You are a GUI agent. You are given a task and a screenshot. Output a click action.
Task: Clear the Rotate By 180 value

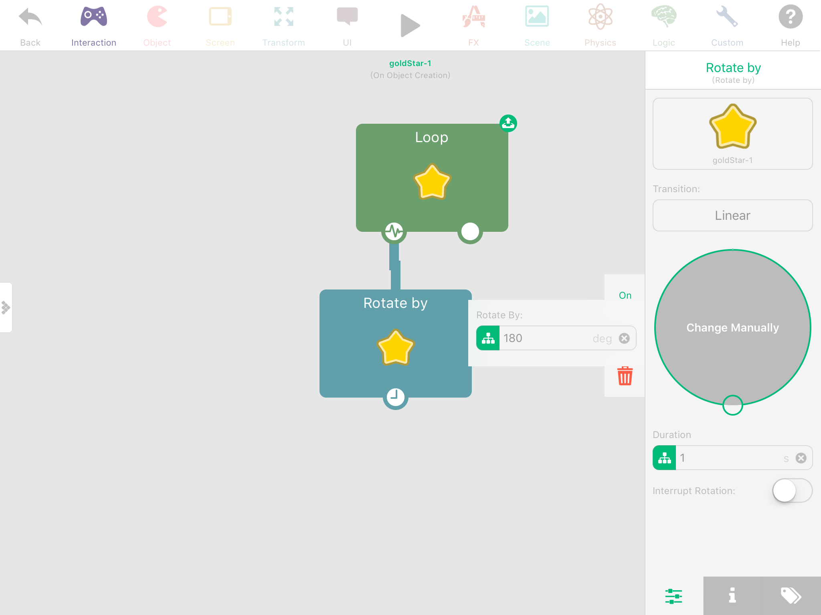click(x=624, y=338)
